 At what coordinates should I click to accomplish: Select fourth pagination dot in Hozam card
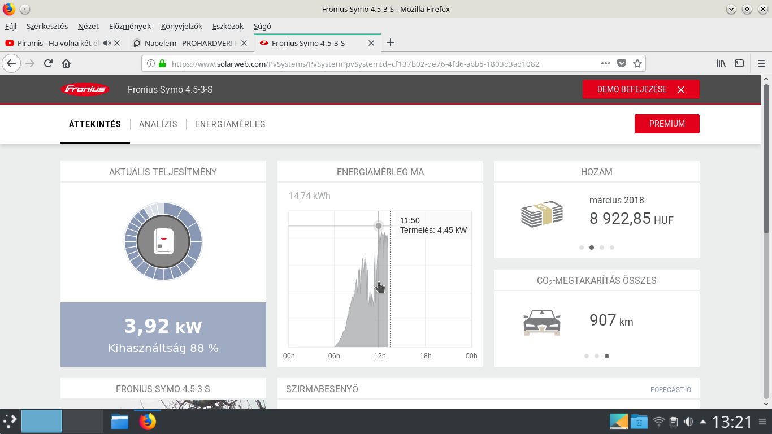pos(612,248)
